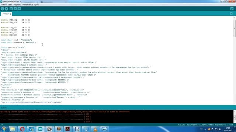236x132 pixels.
Task: Open the Herramientas menu
Action: 28,5
